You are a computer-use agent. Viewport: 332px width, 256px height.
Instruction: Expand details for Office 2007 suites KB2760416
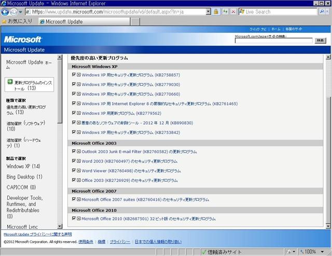point(78,199)
